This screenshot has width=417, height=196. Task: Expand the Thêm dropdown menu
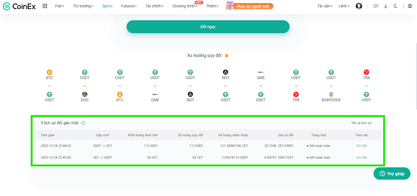pos(212,6)
